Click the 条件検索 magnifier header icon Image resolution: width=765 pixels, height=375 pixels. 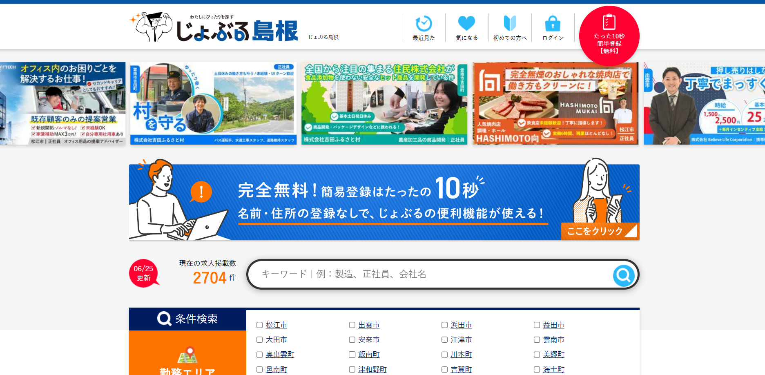tap(164, 319)
